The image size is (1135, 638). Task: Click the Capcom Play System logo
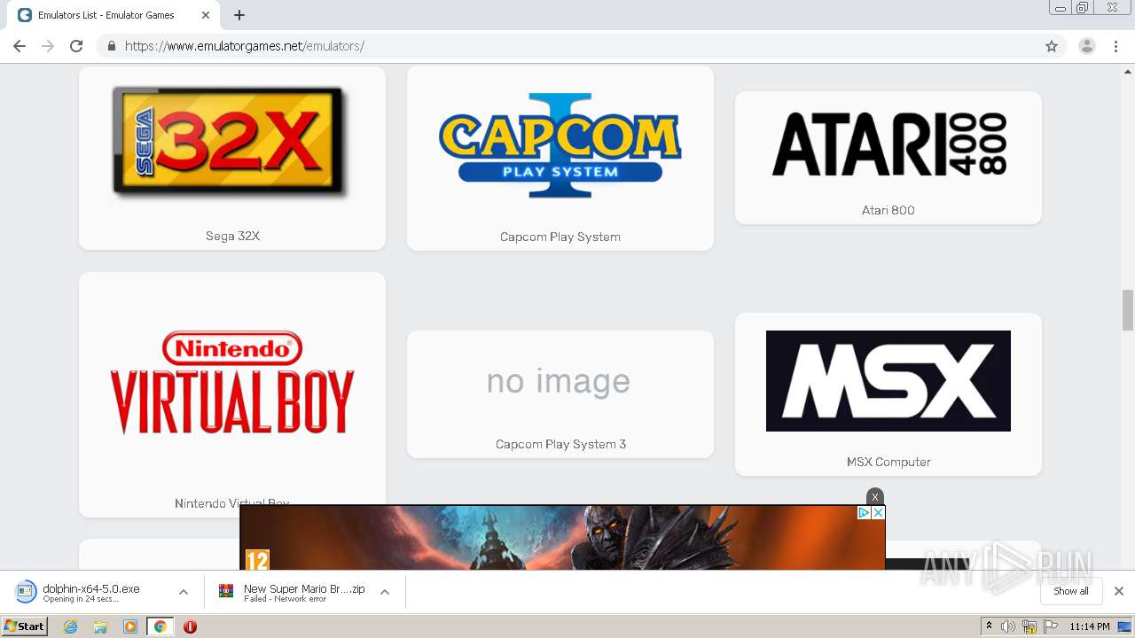pyautogui.click(x=560, y=144)
